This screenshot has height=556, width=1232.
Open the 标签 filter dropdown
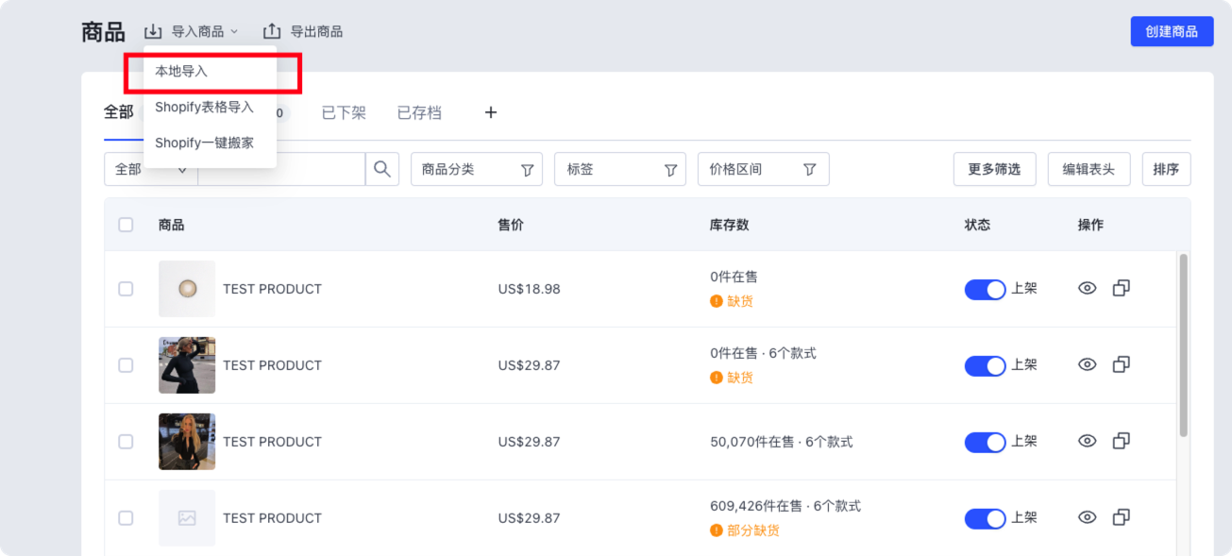(x=620, y=169)
